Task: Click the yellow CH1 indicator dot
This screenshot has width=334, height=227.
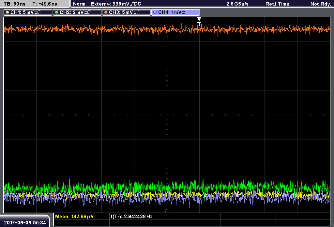Action: pyautogui.click(x=8, y=12)
